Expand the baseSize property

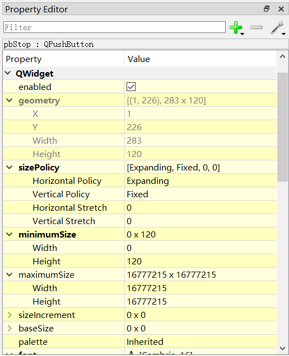(10, 328)
